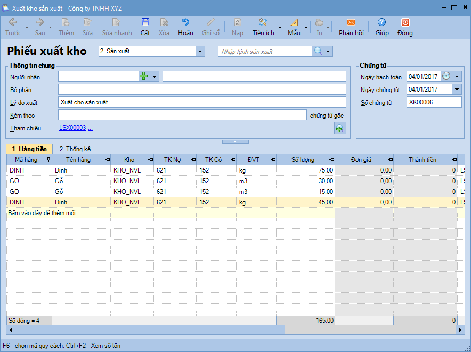
Task: Switch to the Thống kê tab
Action: point(75,149)
